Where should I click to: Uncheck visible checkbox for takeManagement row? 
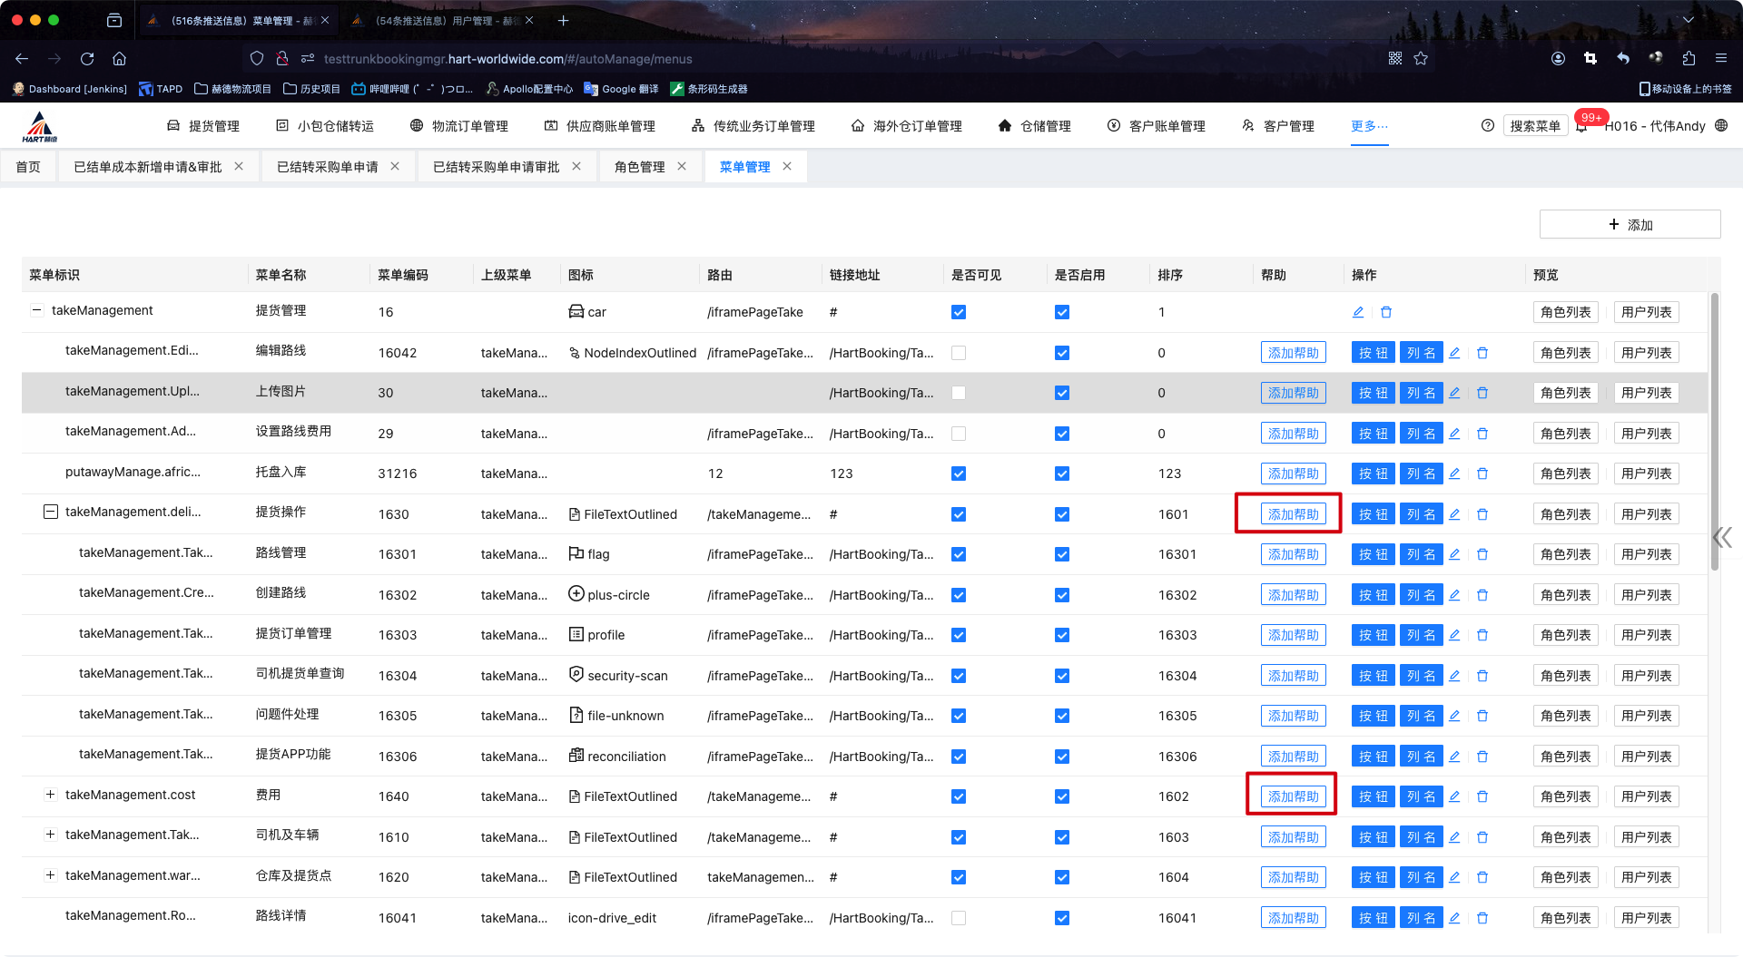(x=959, y=312)
